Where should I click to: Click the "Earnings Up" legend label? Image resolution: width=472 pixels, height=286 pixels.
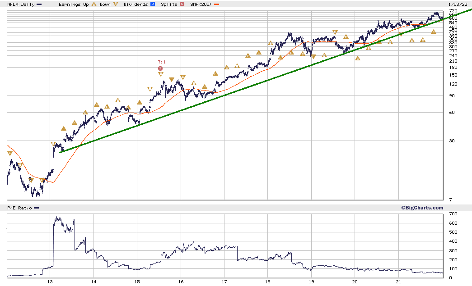click(x=74, y=4)
